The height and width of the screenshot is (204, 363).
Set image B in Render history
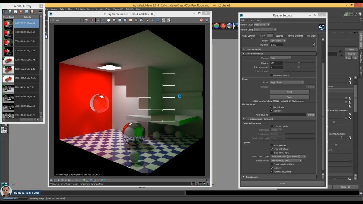pos(32,12)
